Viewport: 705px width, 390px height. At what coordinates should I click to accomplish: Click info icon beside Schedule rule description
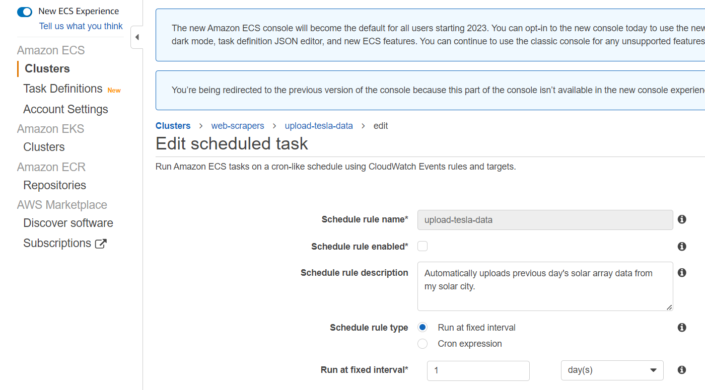(x=682, y=273)
